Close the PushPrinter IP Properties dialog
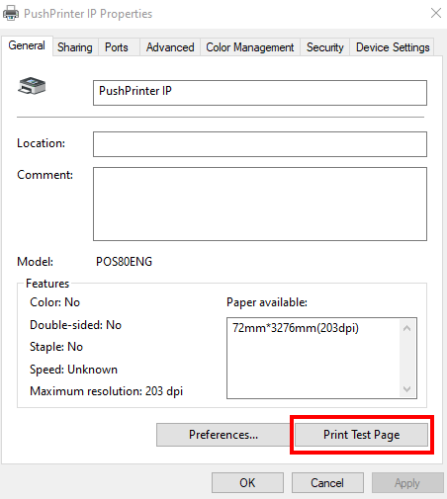 436,13
